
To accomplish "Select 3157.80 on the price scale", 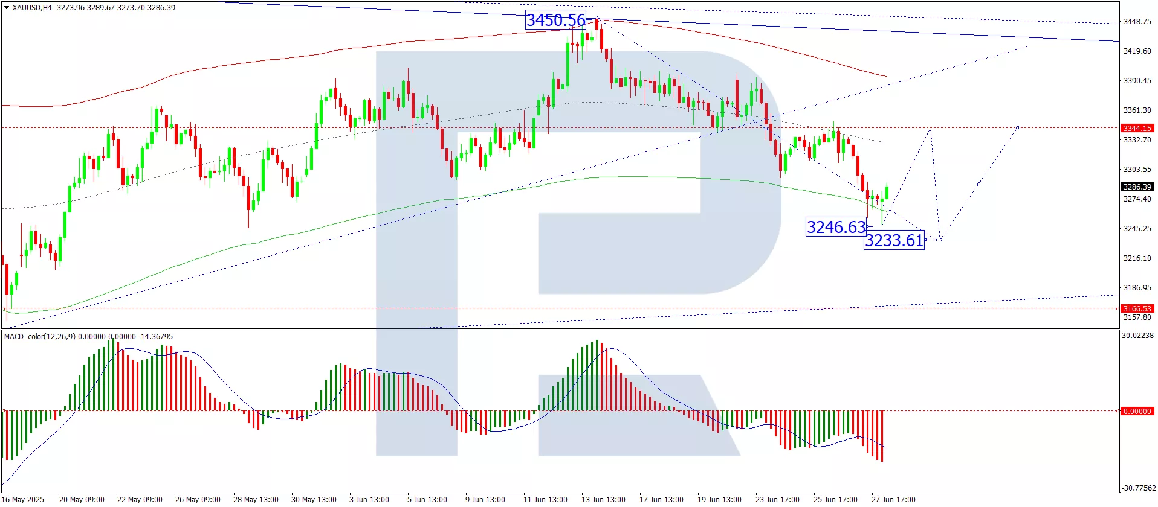I will (x=1137, y=317).
